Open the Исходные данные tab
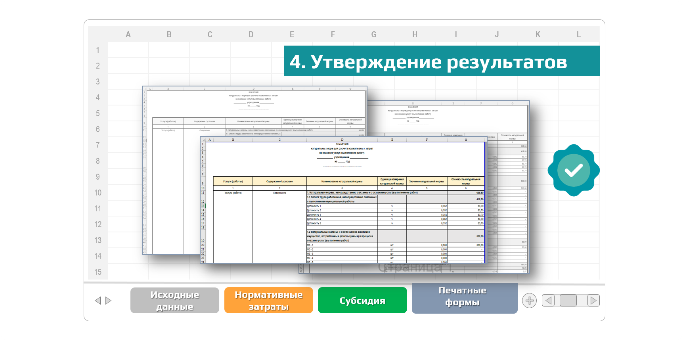This screenshot has width=683, height=341. point(174,301)
